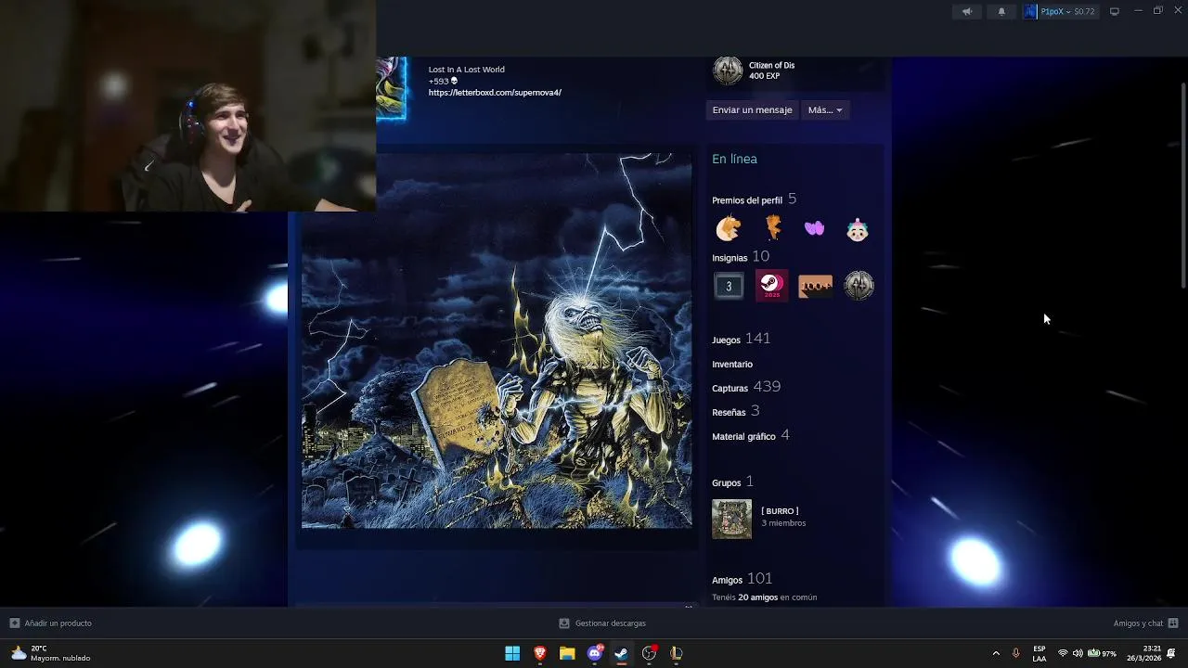Open Reseñas 3 link
Screen dimensions: 1188x668
(736, 411)
